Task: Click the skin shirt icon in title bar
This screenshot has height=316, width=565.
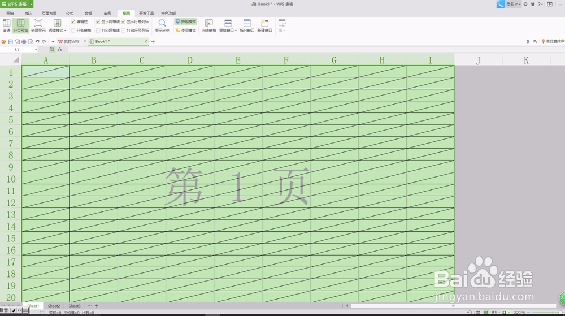Action: (532, 4)
